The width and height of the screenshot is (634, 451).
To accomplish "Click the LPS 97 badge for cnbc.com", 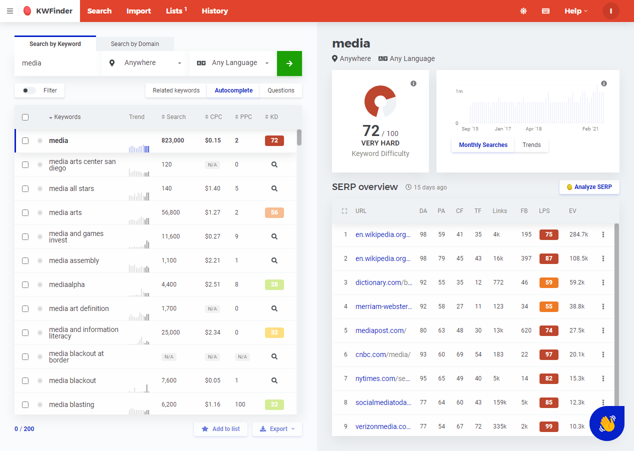I will [x=549, y=354].
